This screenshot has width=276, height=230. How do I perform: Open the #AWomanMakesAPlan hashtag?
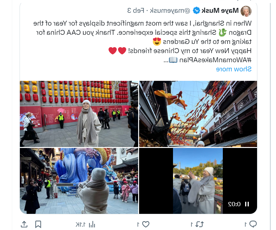tap(215, 60)
